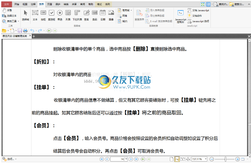Click 重置表单 reset form
251x164 pixels.
coord(139,16)
